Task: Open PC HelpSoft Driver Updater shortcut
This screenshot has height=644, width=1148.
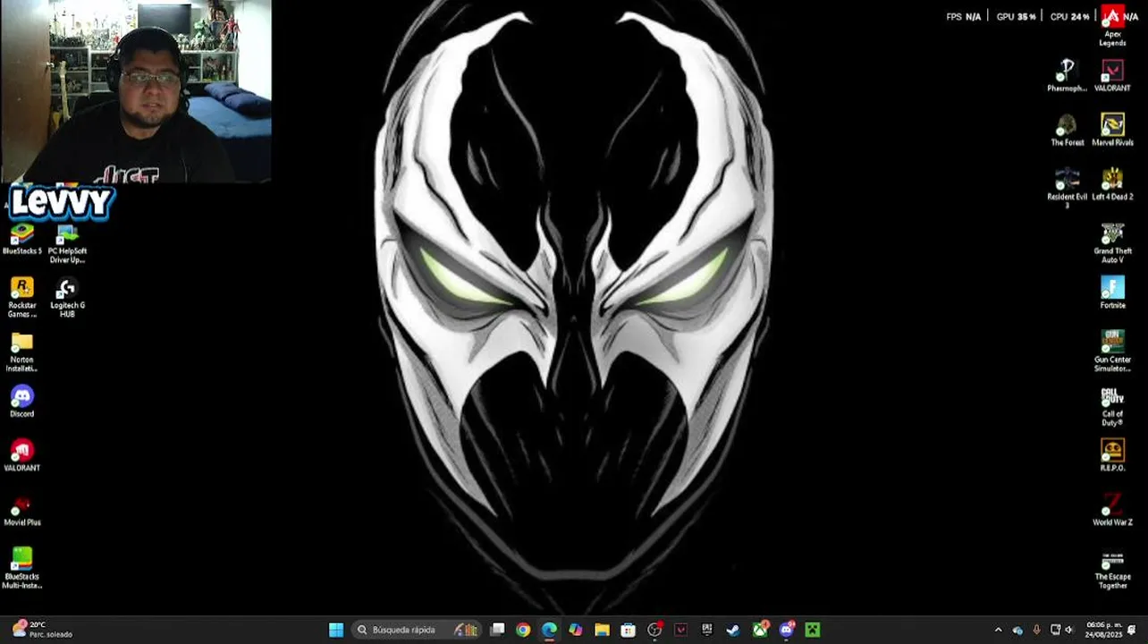Action: pos(67,243)
